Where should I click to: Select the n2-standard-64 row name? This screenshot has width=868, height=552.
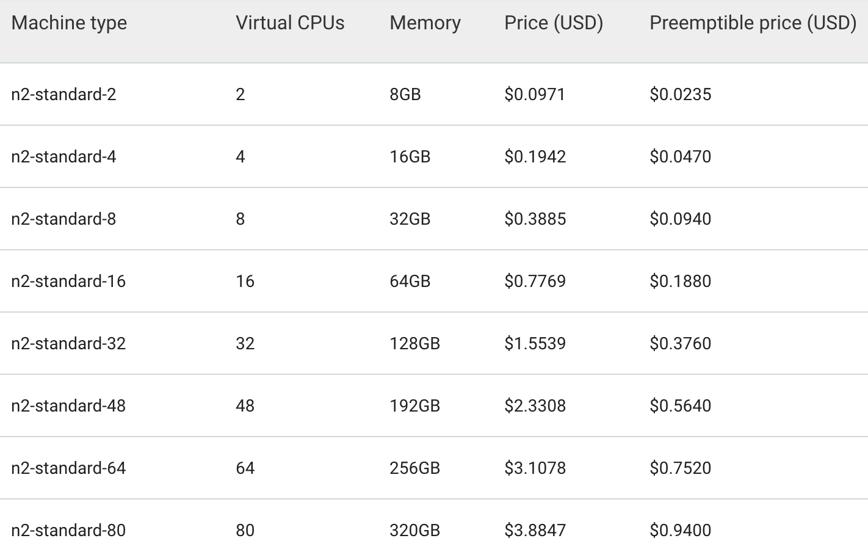[68, 468]
